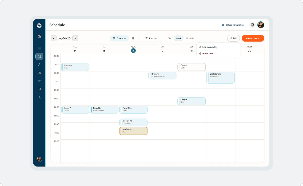This screenshot has width=303, height=186.
Task: Open the apps grid icon in sidebar
Action: pos(39,48)
